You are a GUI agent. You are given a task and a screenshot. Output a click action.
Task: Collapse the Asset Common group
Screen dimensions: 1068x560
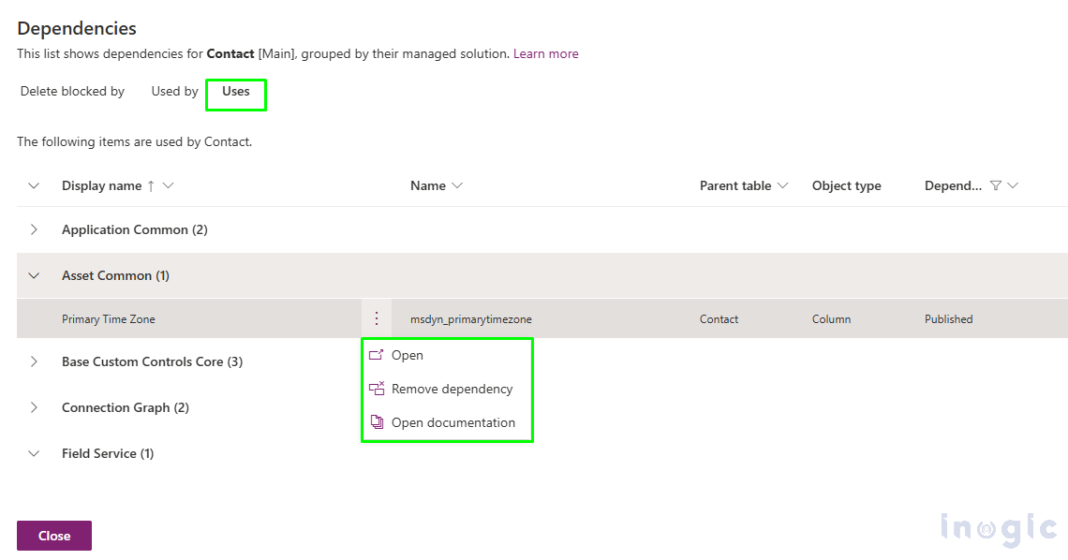point(35,275)
